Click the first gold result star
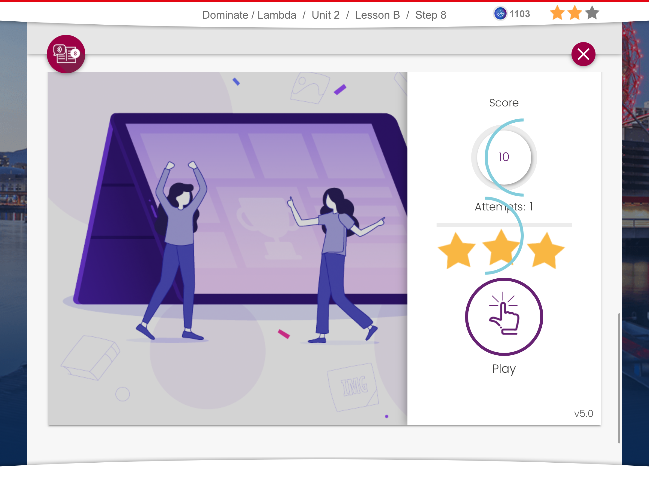This screenshot has width=649, height=487. point(457,251)
